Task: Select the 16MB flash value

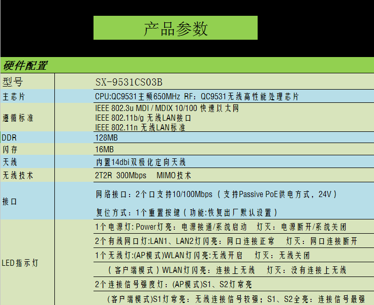Action: click(x=104, y=150)
